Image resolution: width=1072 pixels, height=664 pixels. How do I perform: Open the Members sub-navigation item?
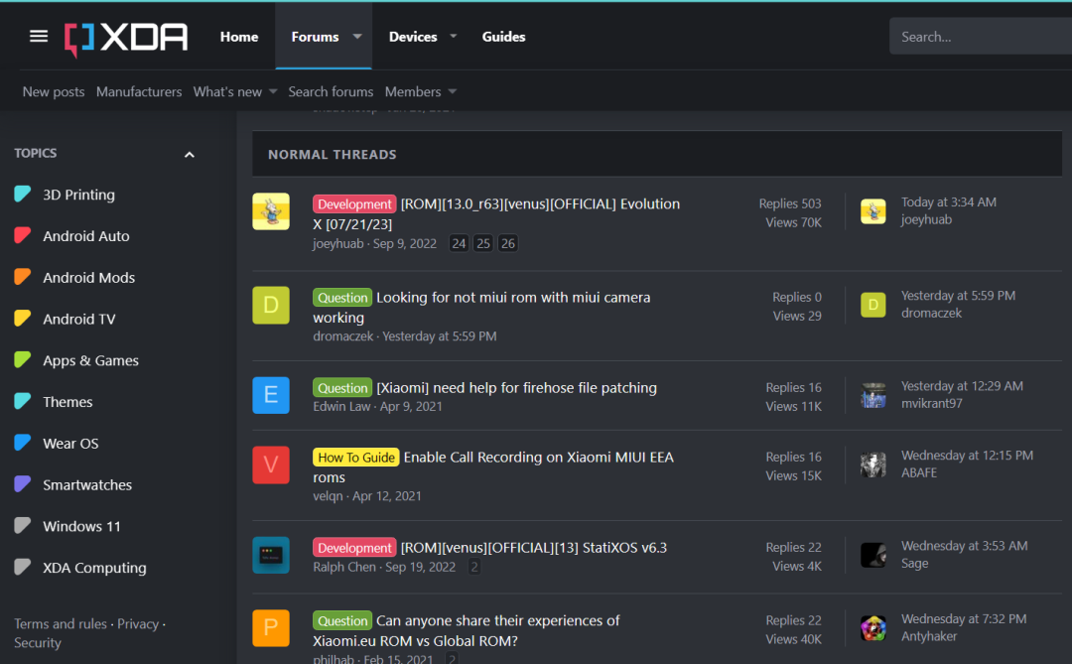tap(413, 91)
